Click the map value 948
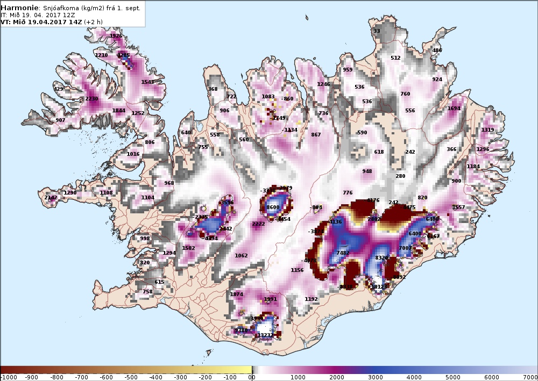The image size is (538, 381). click(367, 171)
